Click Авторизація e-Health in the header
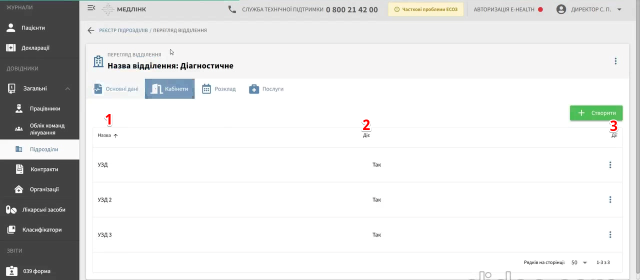The height and width of the screenshot is (280, 640). (504, 9)
